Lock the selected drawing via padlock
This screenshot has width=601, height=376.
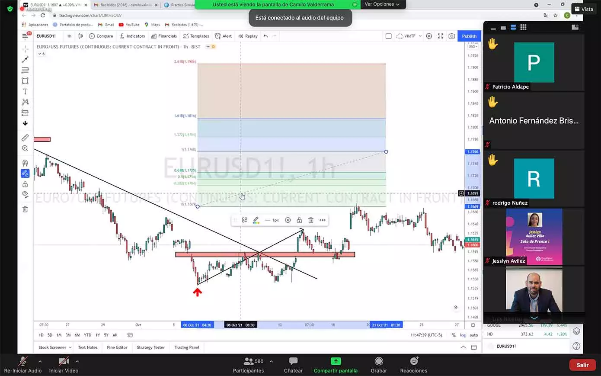coord(299,220)
